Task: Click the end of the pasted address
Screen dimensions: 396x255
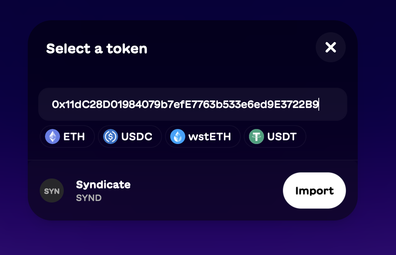Action: coord(318,104)
